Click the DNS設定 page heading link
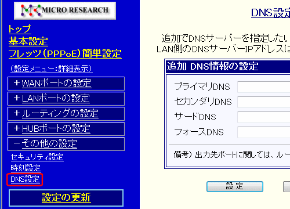The width and height of the screenshot is (290, 209). click(x=270, y=13)
